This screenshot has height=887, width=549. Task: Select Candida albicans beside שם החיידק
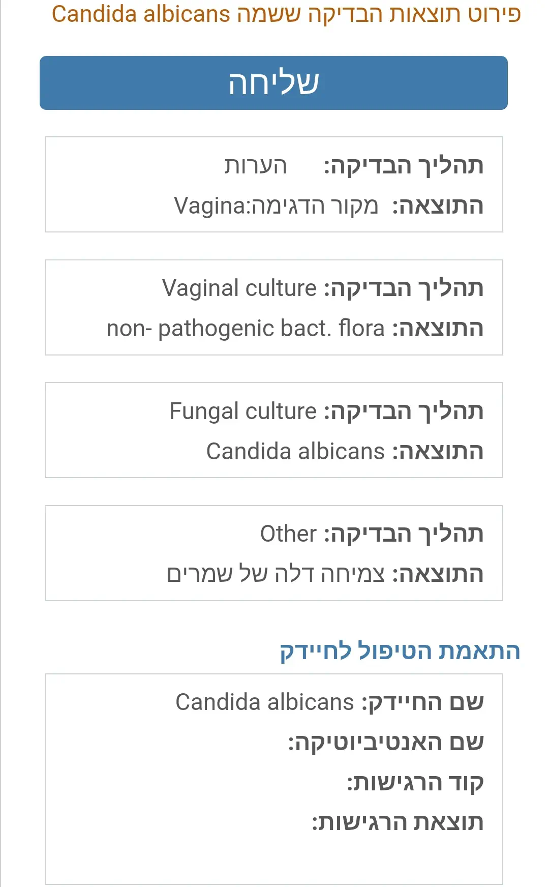[x=264, y=702]
